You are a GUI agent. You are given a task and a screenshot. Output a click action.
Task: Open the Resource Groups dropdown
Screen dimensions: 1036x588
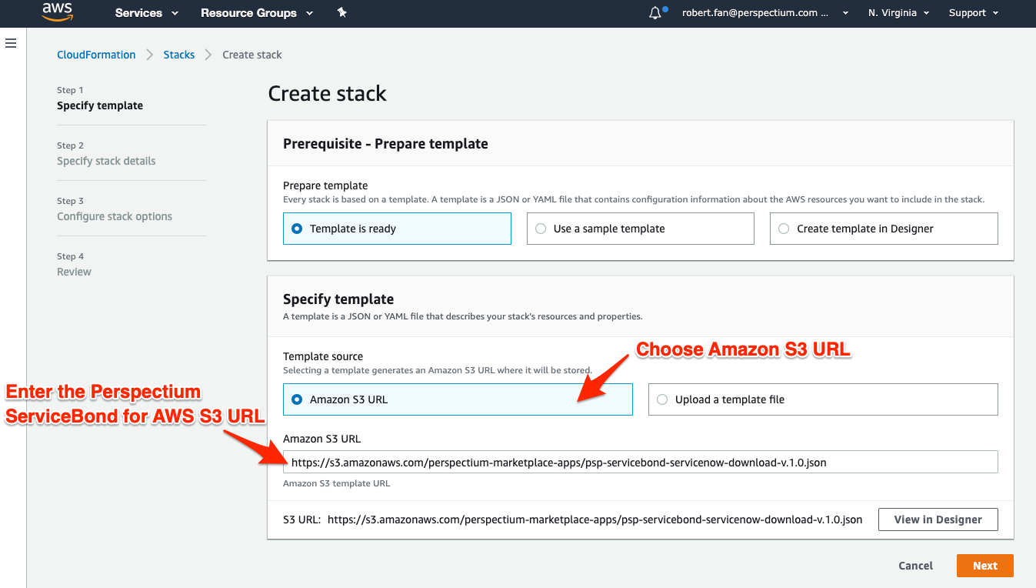pos(257,13)
